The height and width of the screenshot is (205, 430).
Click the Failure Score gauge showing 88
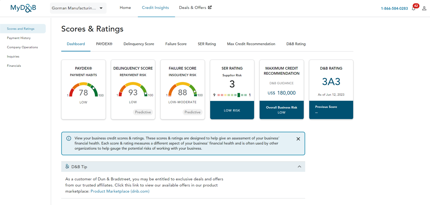(182, 90)
